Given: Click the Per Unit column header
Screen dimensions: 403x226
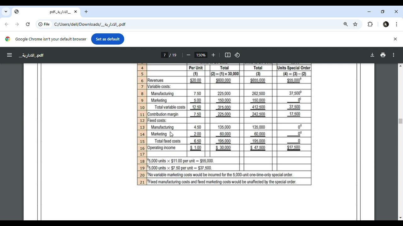Looking at the screenshot, I should [x=196, y=68].
